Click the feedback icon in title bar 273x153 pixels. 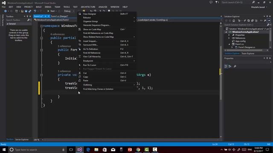[x=211, y=2]
